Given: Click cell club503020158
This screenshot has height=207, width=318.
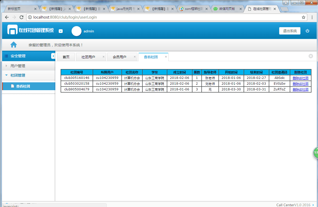Looking at the screenshot, I should [x=77, y=84].
